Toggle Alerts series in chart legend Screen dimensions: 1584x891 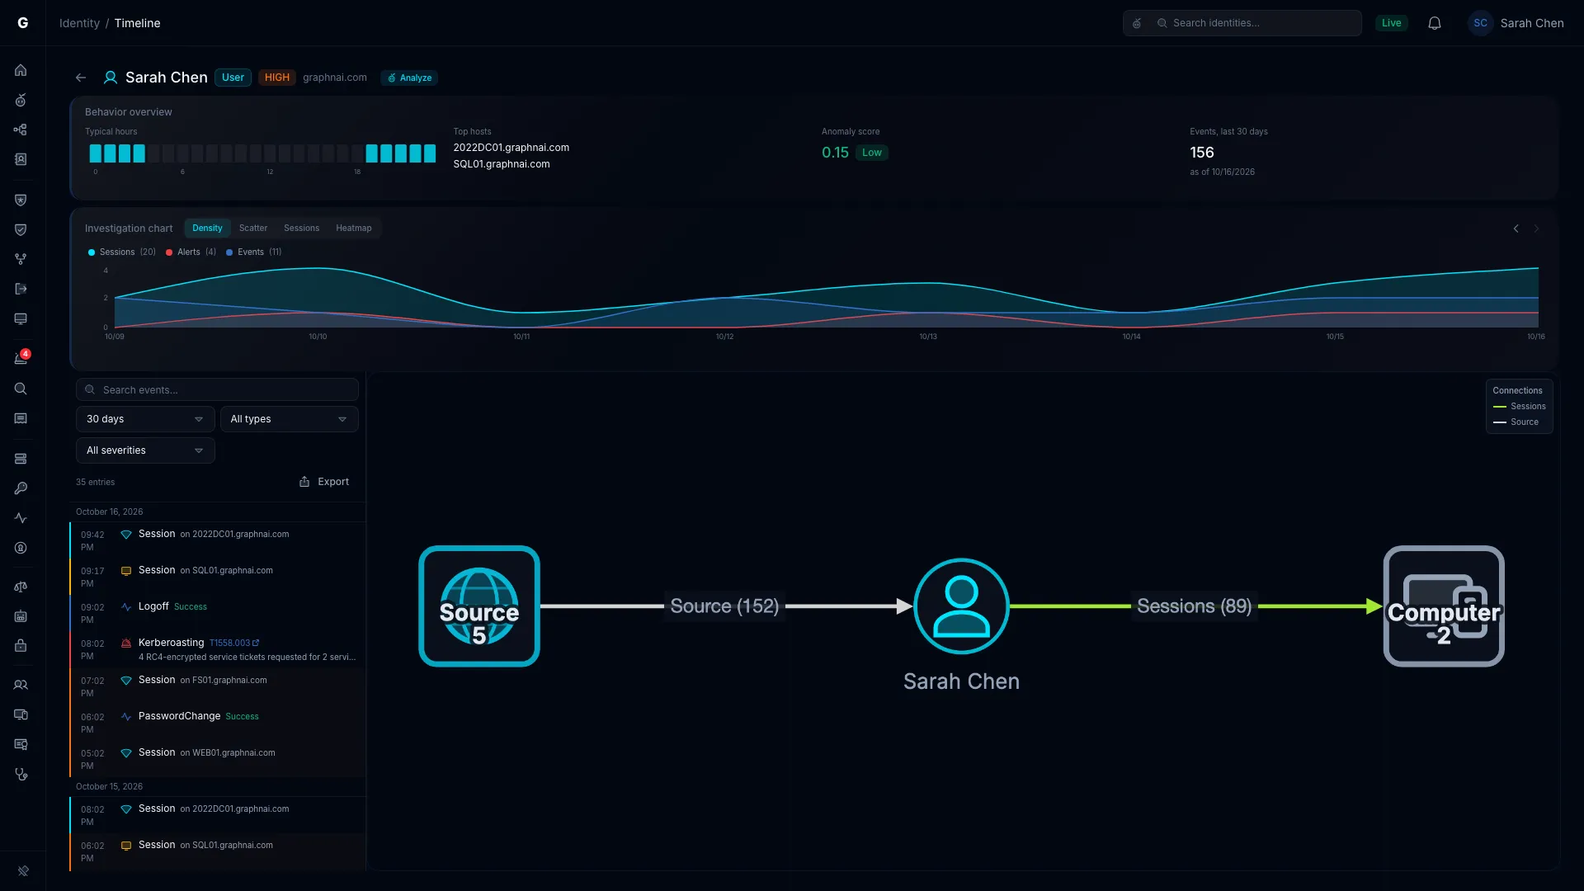tap(191, 252)
